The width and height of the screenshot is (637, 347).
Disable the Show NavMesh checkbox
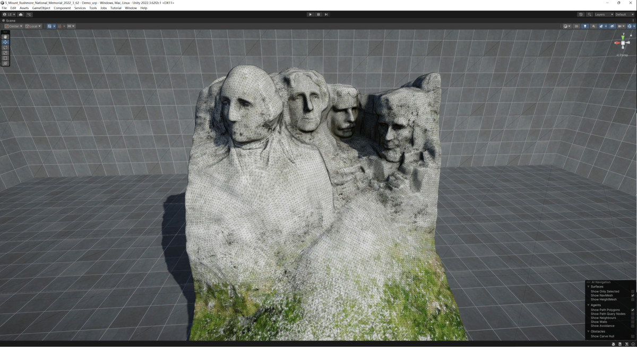point(633,295)
